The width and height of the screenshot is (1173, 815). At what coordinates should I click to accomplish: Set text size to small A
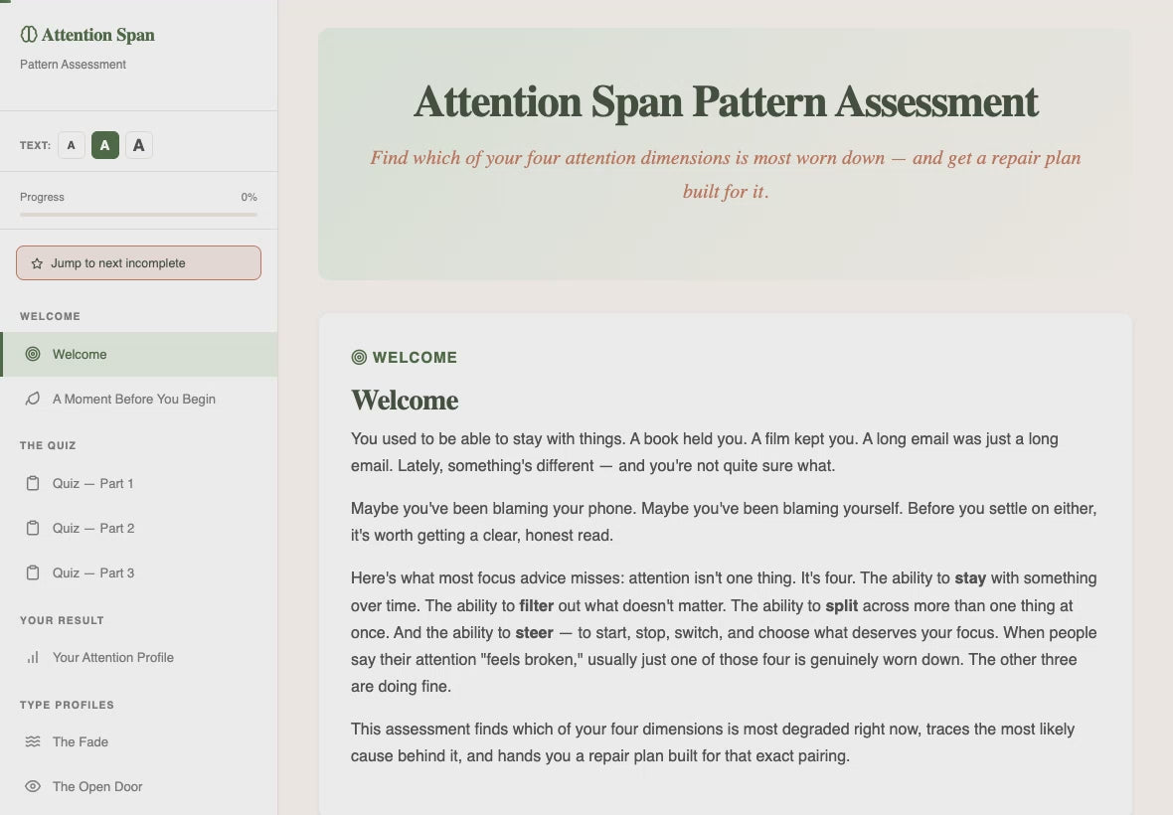click(71, 145)
